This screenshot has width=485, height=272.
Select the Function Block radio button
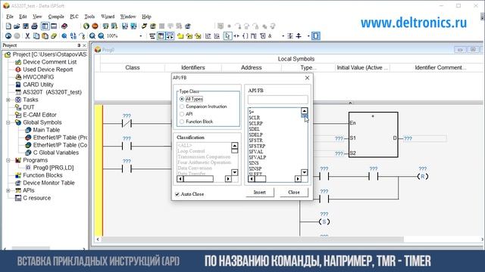[182, 122]
